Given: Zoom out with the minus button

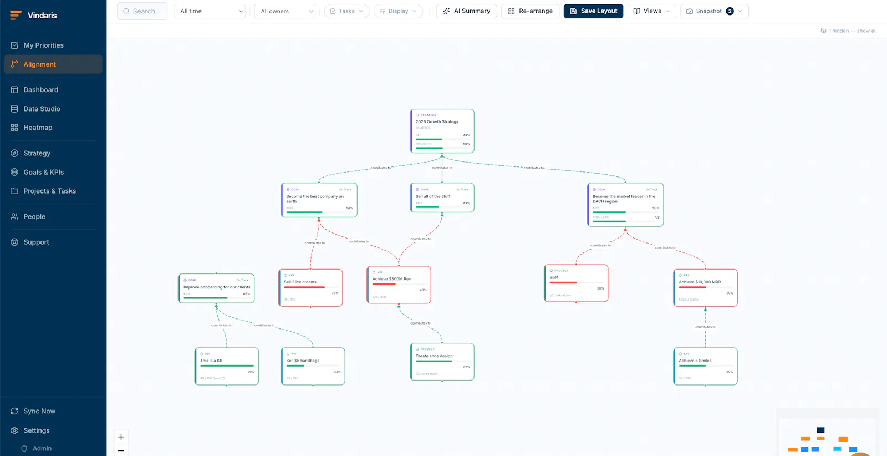Looking at the screenshot, I should click(x=121, y=450).
